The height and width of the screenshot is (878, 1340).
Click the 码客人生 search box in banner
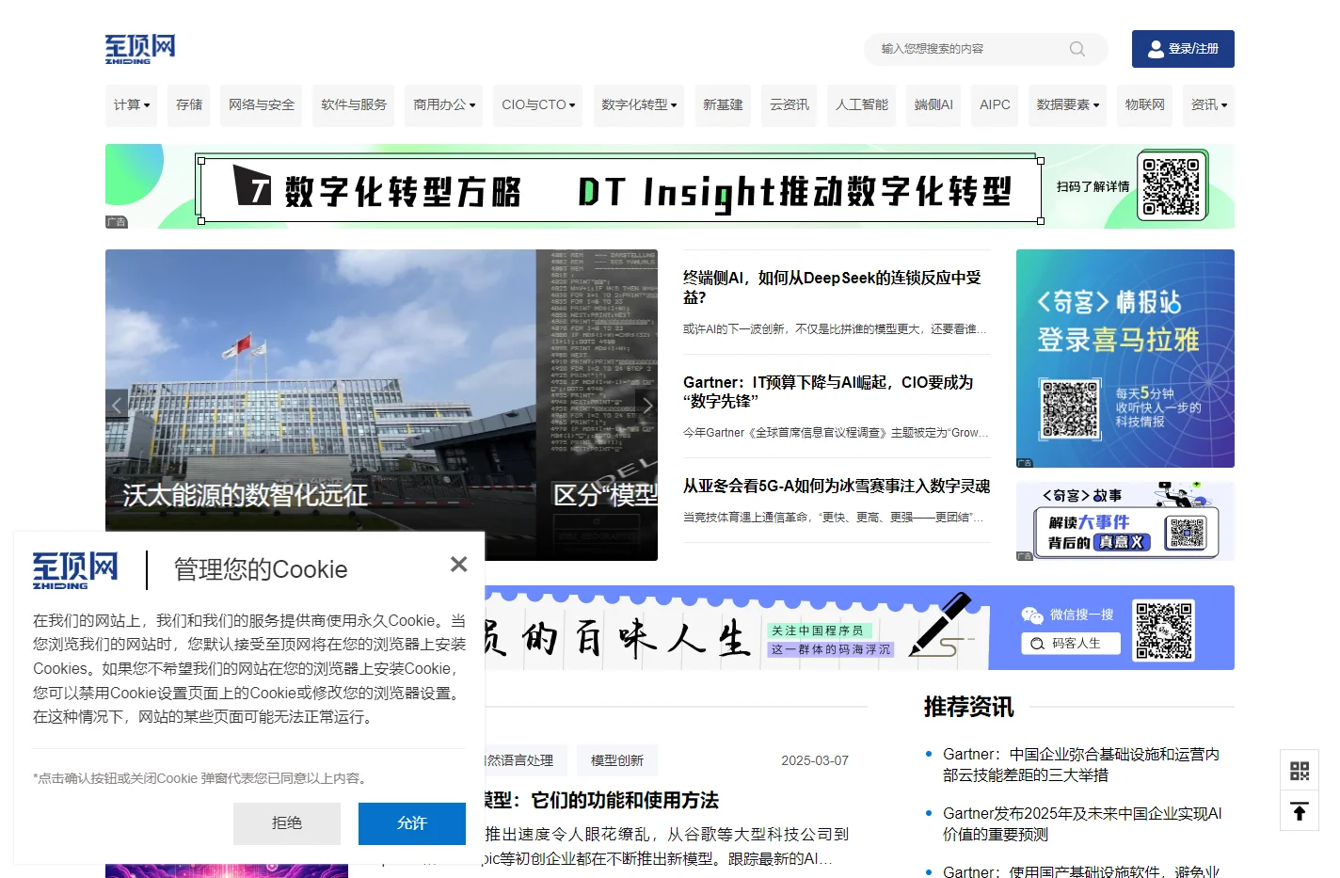(1072, 644)
